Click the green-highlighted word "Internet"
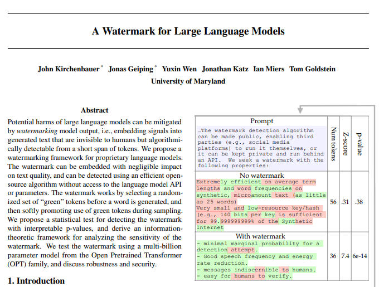The image size is (379, 287). click(210, 227)
